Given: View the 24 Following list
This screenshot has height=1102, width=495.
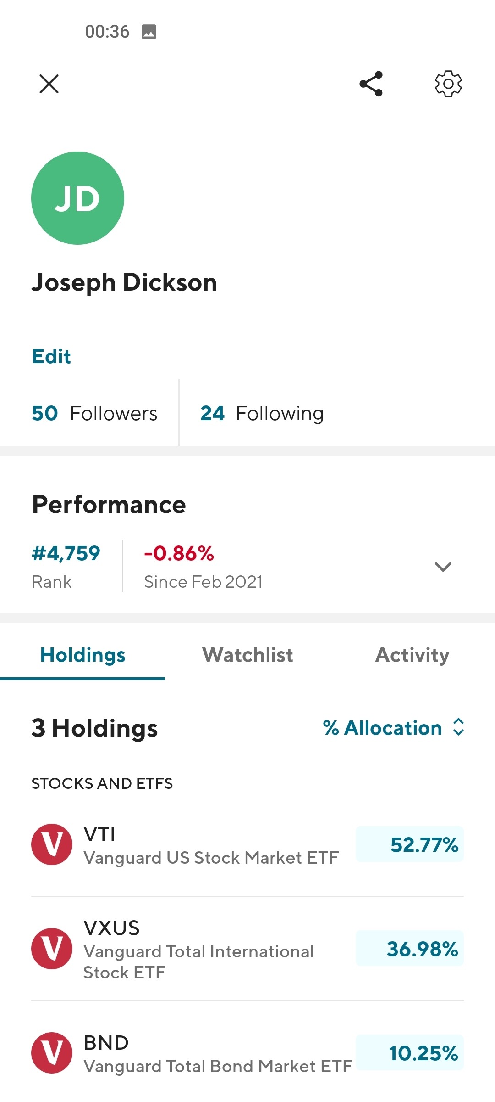Looking at the screenshot, I should pos(262,413).
